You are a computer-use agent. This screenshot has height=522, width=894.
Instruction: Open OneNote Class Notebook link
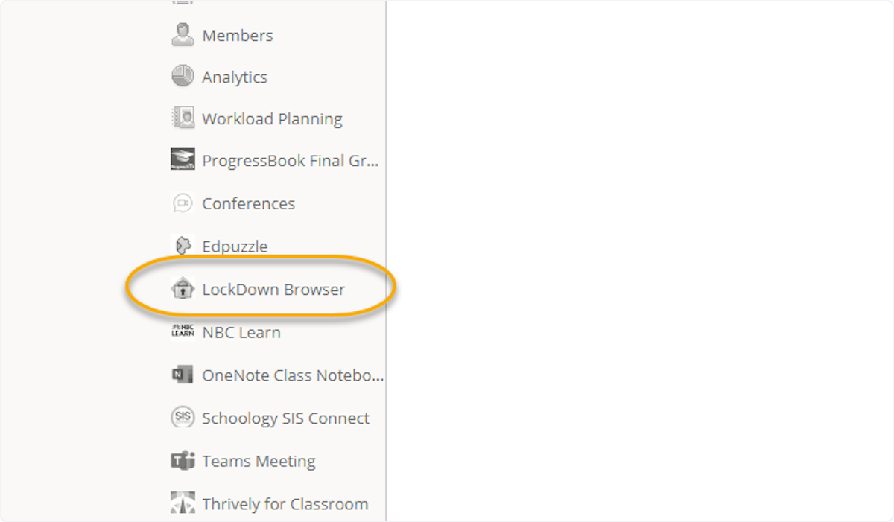pyautogui.click(x=293, y=375)
